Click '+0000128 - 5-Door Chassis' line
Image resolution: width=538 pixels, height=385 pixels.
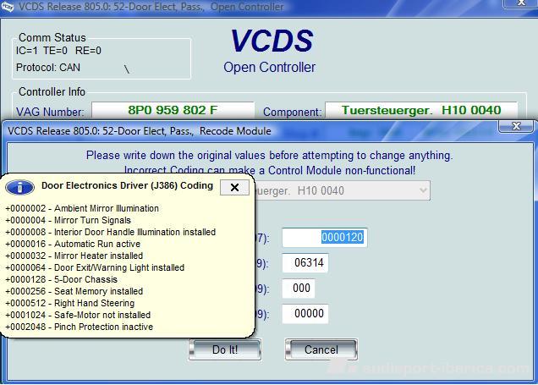point(62,279)
